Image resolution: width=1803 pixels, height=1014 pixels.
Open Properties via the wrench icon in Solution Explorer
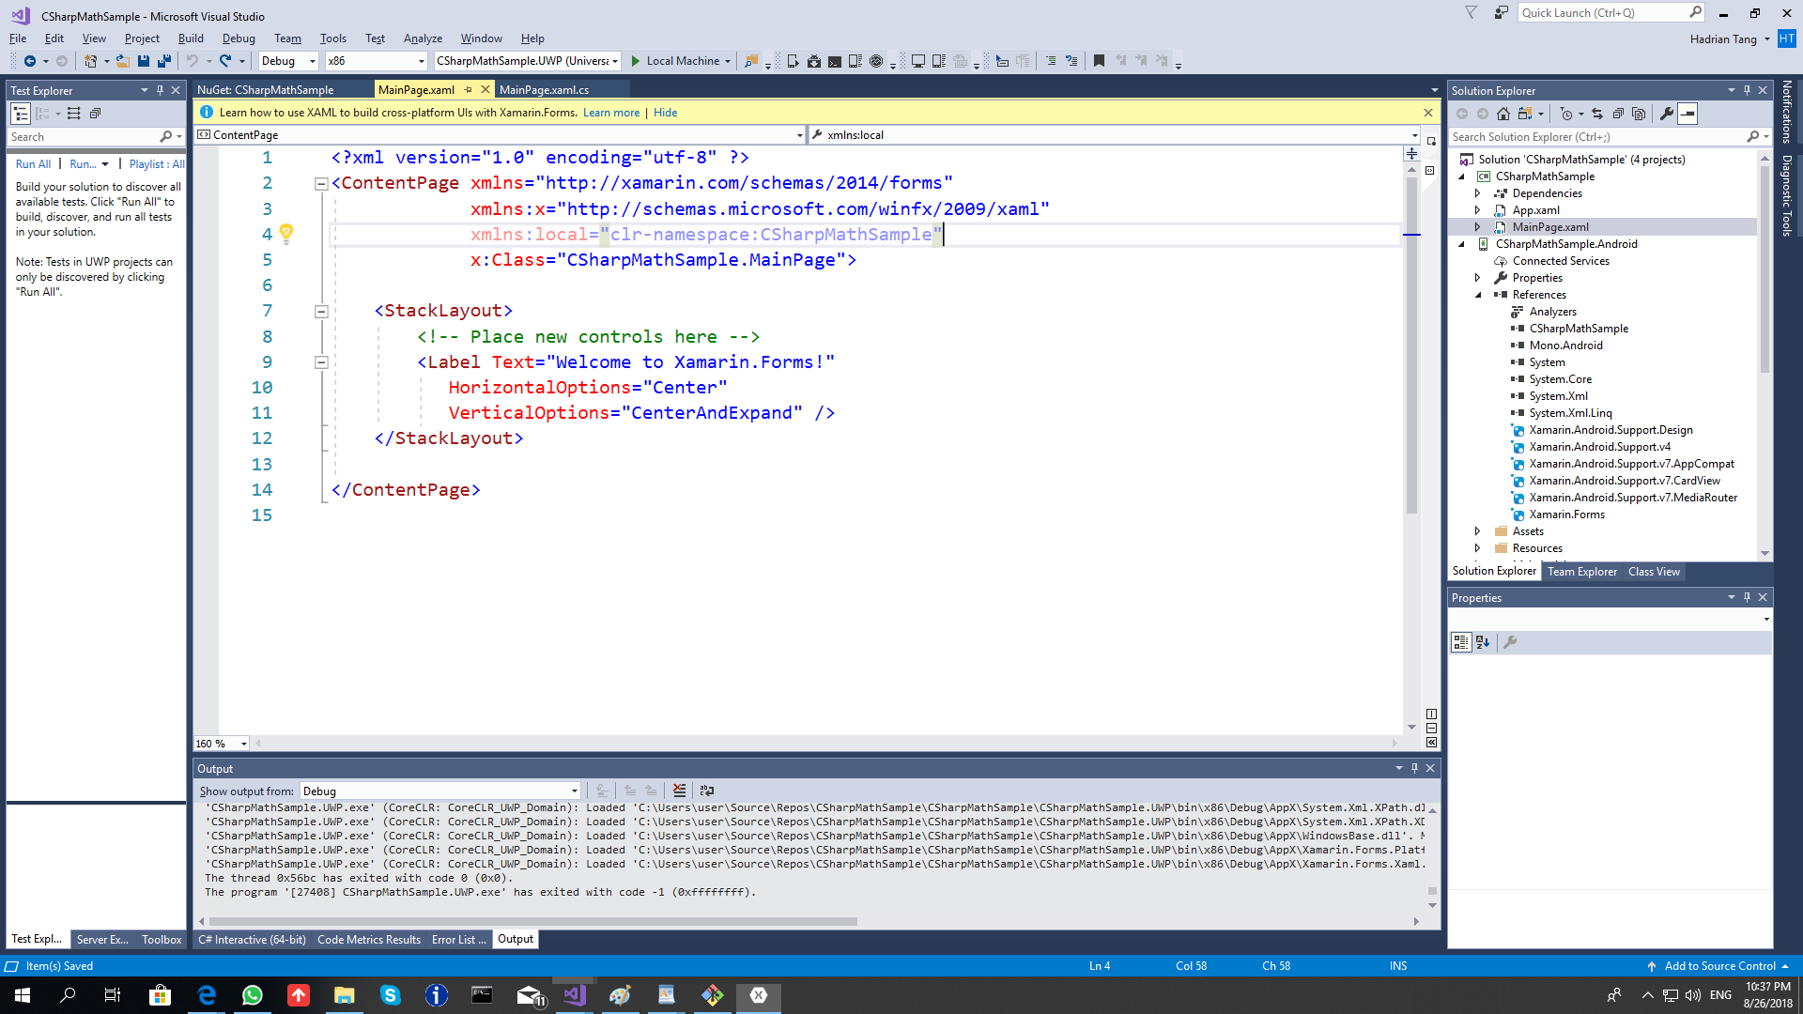1667,114
